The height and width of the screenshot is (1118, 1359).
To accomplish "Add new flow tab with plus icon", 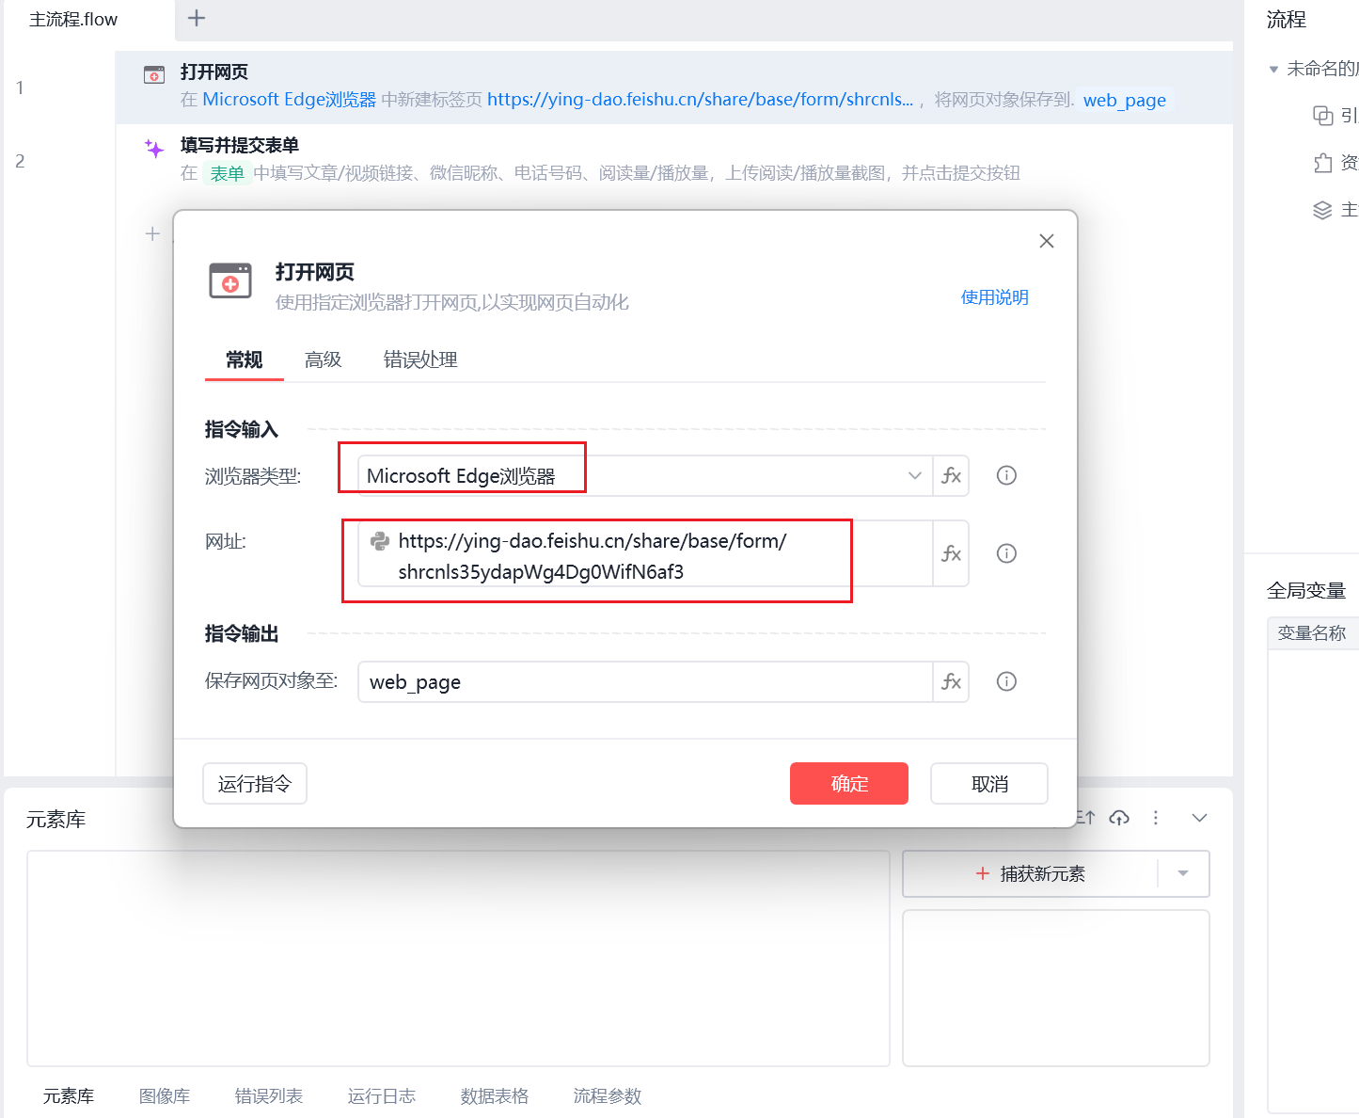I will click(197, 18).
